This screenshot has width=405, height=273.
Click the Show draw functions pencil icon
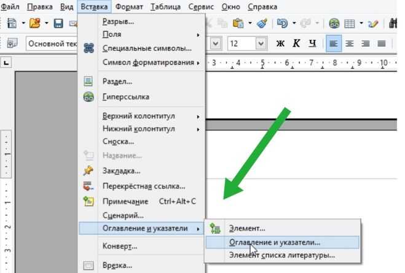373,23
